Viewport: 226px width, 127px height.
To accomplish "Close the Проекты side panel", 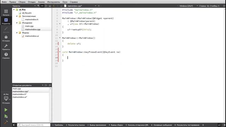I will pyautogui.click(x=50, y=6).
